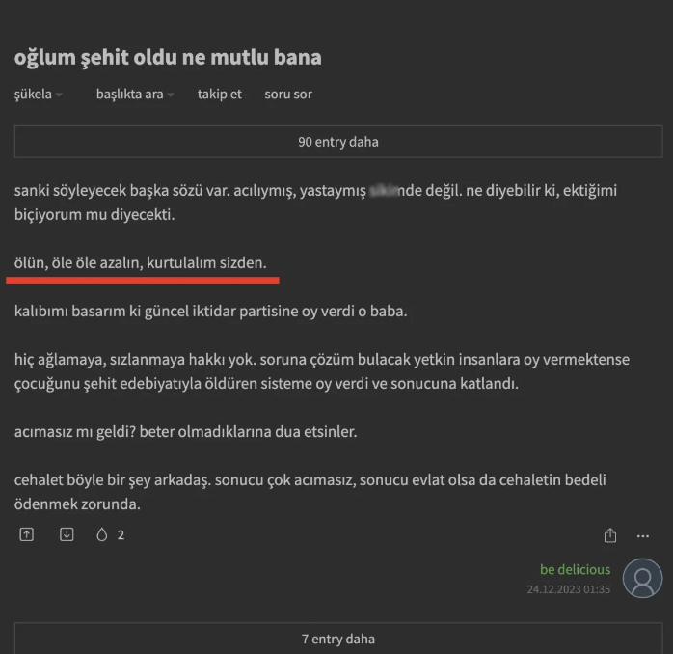Load the 90 entry daha earlier entries
673x654 pixels.
[338, 142]
